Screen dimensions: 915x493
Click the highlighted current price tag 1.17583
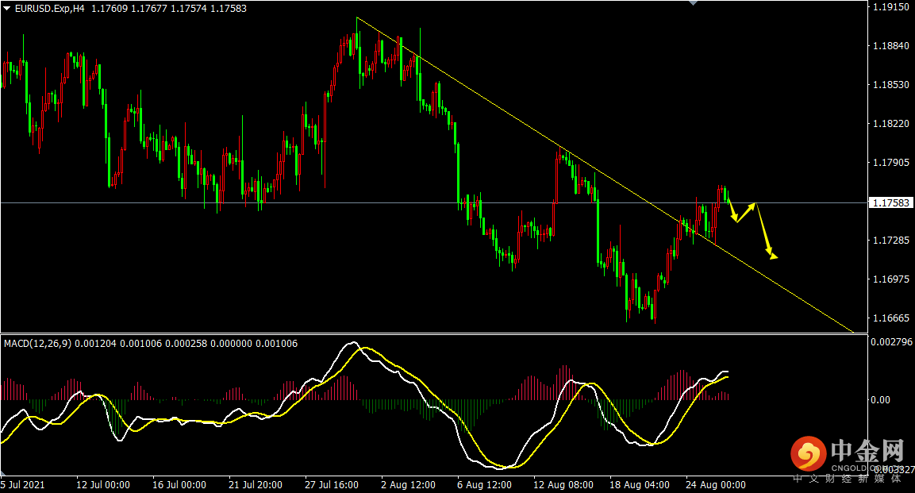click(891, 203)
